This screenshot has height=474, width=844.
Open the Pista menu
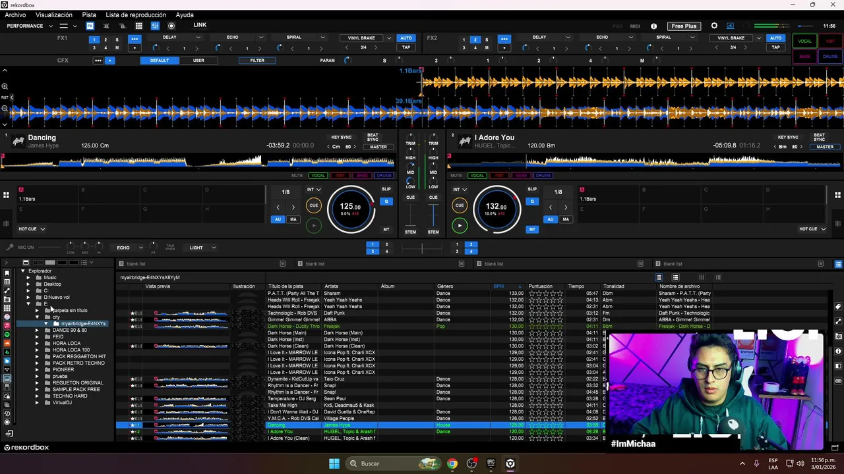(x=89, y=14)
